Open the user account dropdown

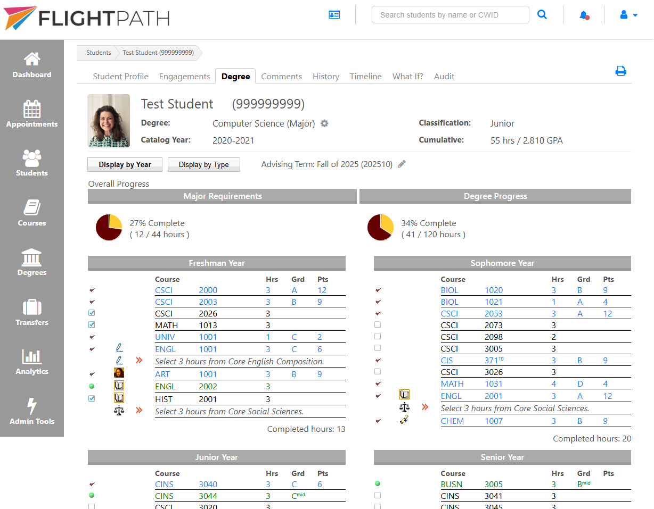pyautogui.click(x=628, y=15)
